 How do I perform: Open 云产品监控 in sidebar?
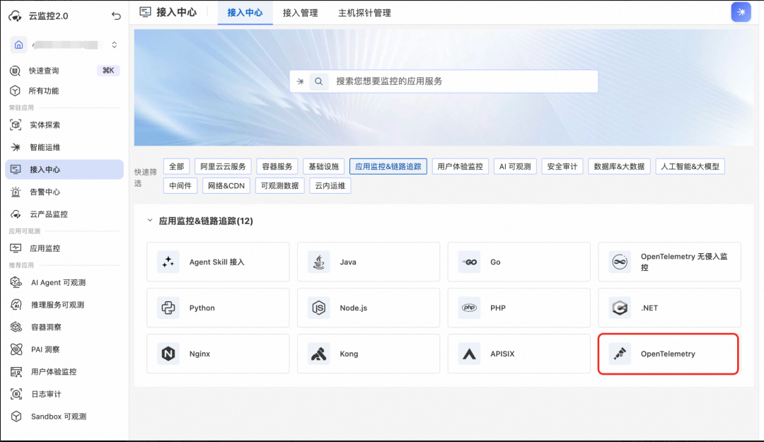[64, 214]
